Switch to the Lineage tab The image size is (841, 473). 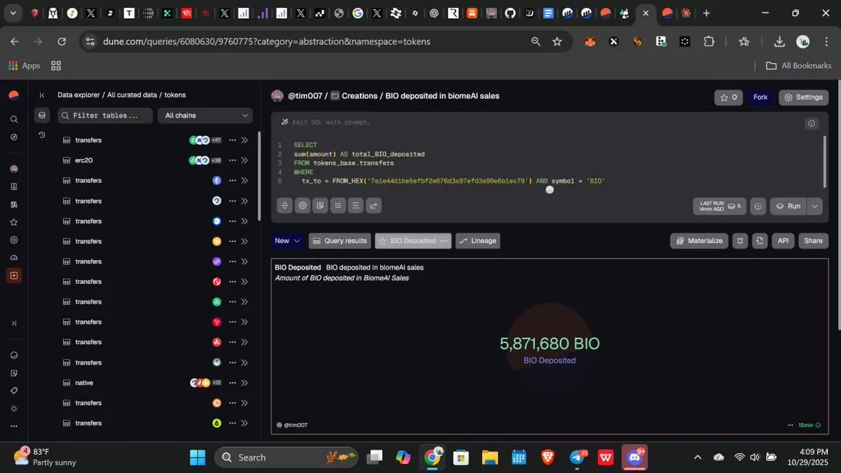pos(478,240)
